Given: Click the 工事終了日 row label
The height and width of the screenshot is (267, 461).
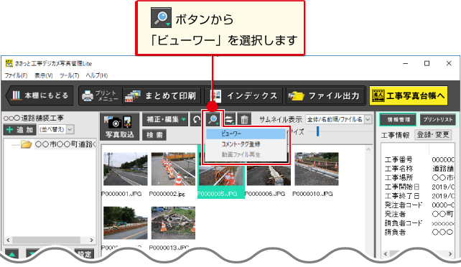Looking at the screenshot, I should tap(401, 196).
